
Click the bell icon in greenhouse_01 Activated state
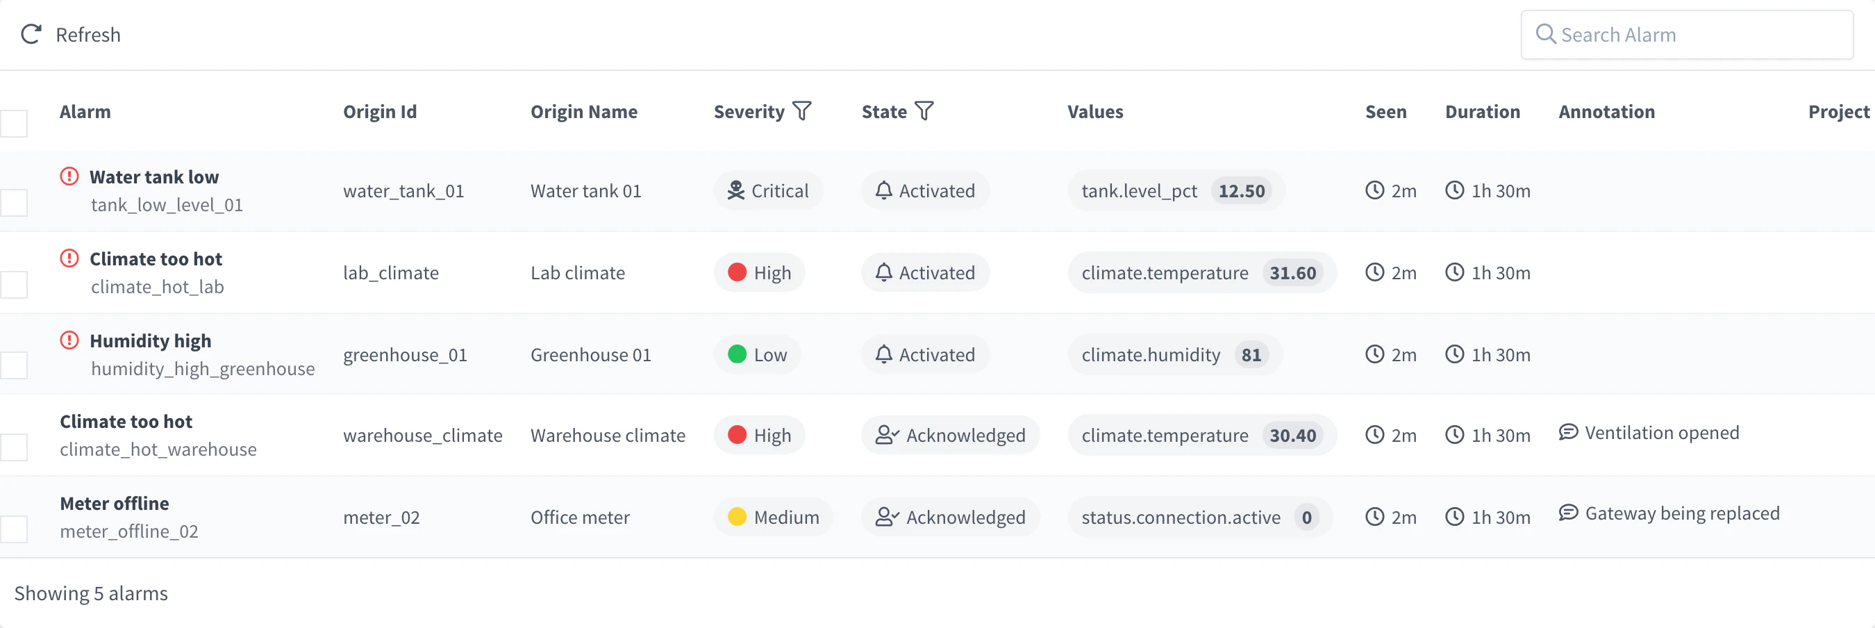pyautogui.click(x=883, y=354)
